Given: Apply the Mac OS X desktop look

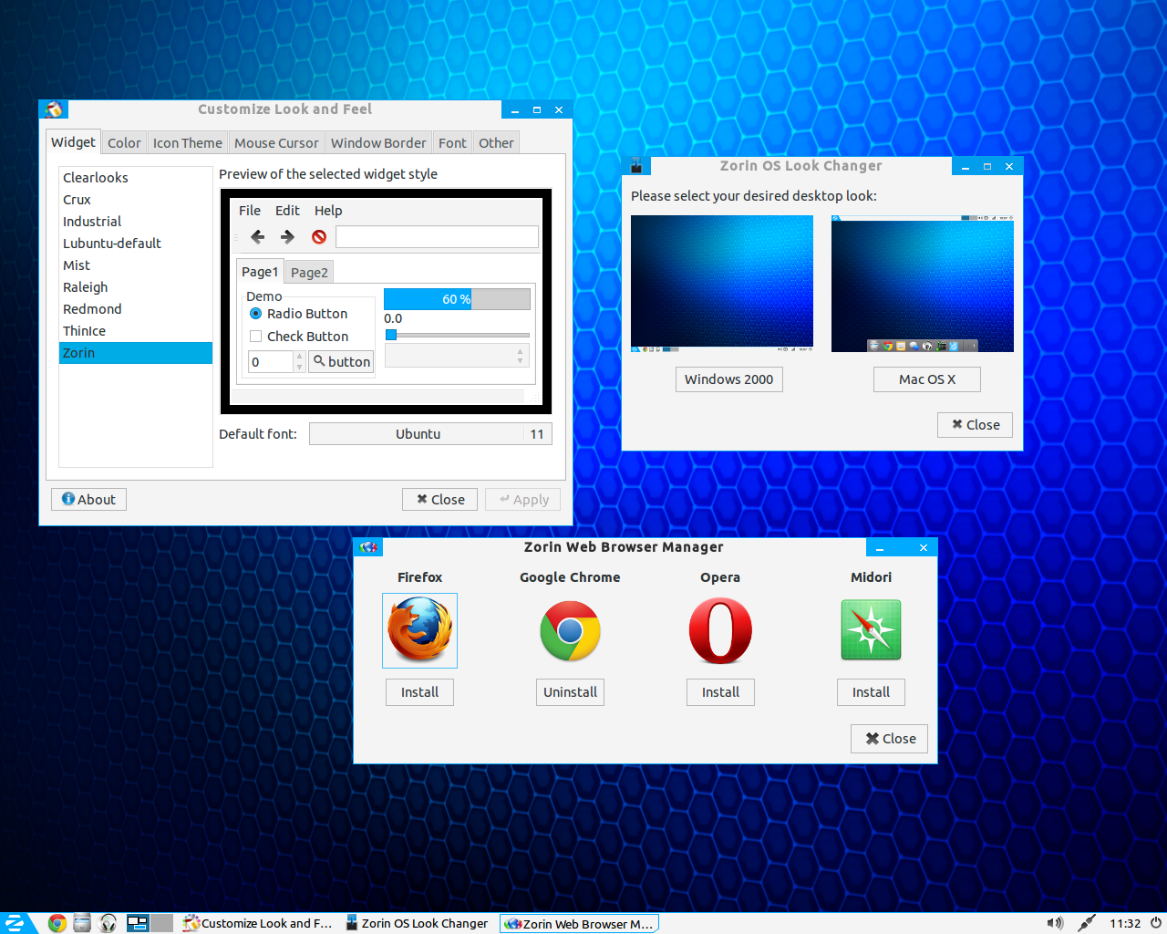Looking at the screenshot, I should tap(927, 379).
